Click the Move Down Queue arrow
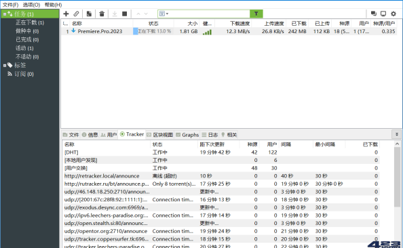The height and width of the screenshot is (248, 403). [146, 14]
